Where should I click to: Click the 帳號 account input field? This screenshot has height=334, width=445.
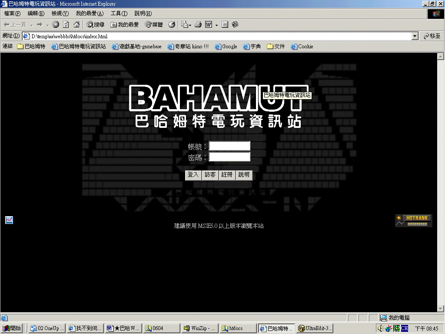pos(229,146)
